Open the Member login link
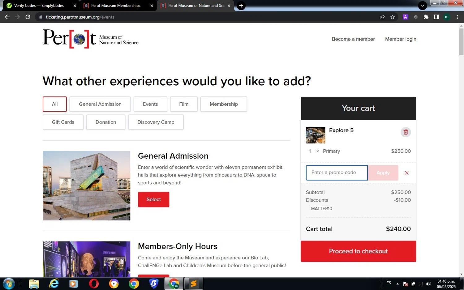This screenshot has height=290, width=464. pyautogui.click(x=401, y=39)
